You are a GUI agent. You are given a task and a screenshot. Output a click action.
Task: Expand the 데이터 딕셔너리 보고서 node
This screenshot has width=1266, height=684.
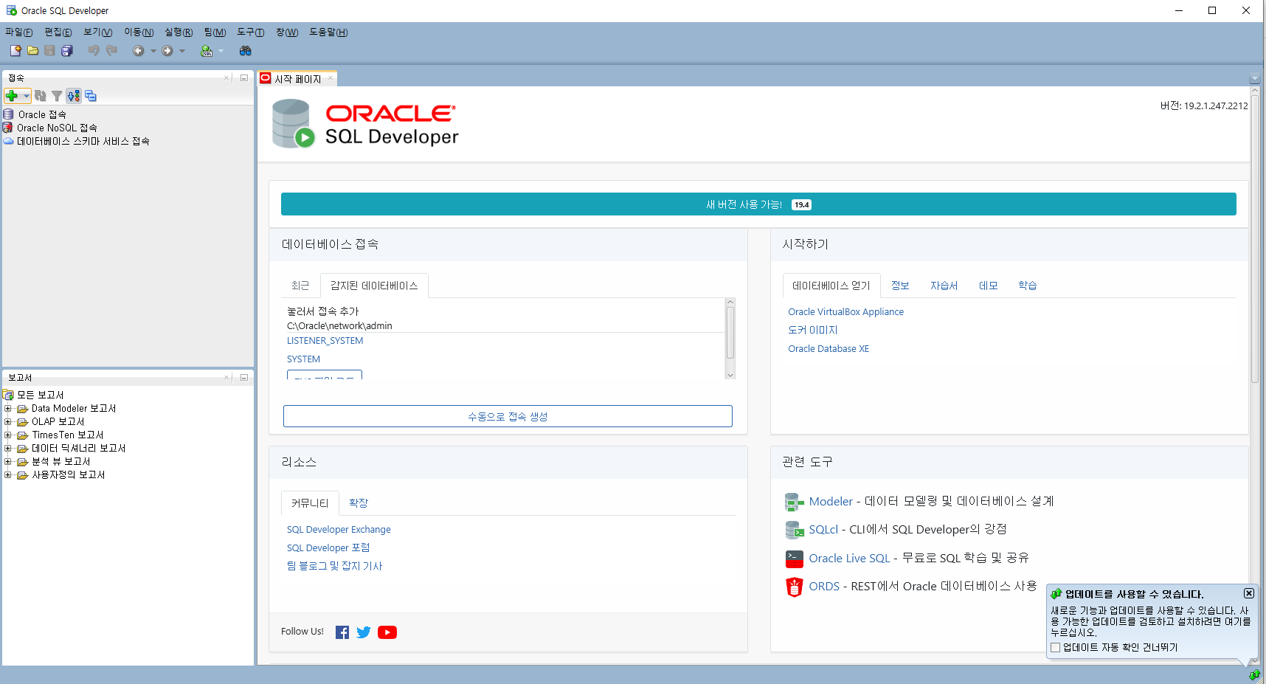click(x=8, y=448)
